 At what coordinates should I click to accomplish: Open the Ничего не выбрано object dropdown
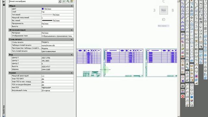pos(59,1)
